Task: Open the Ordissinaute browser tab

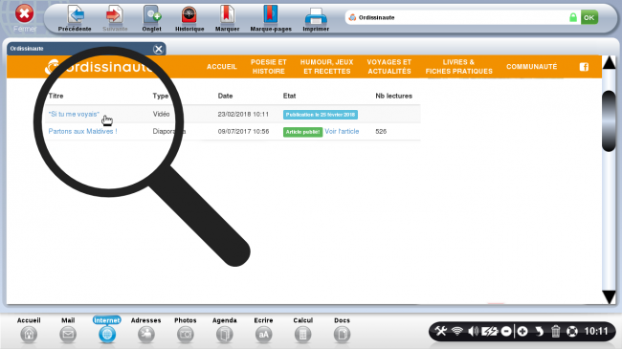Action: [86, 49]
